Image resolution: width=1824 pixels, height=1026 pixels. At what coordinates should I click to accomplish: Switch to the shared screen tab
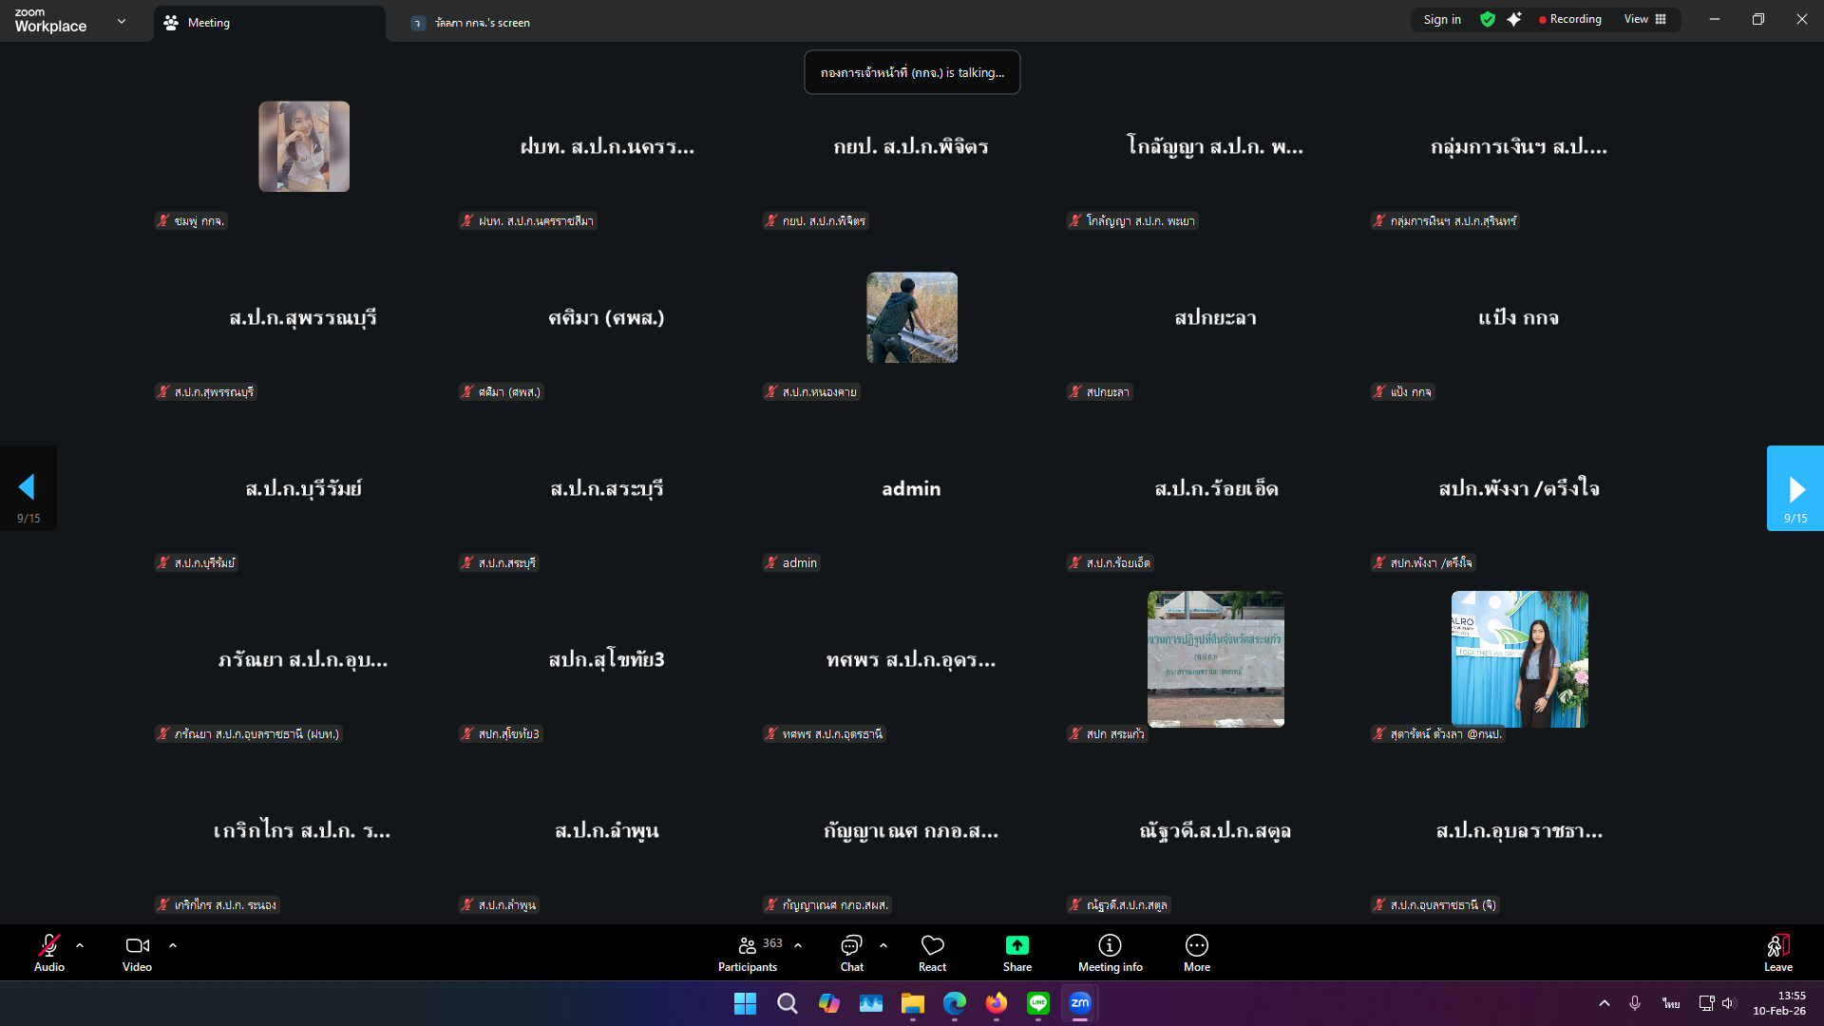(x=483, y=23)
